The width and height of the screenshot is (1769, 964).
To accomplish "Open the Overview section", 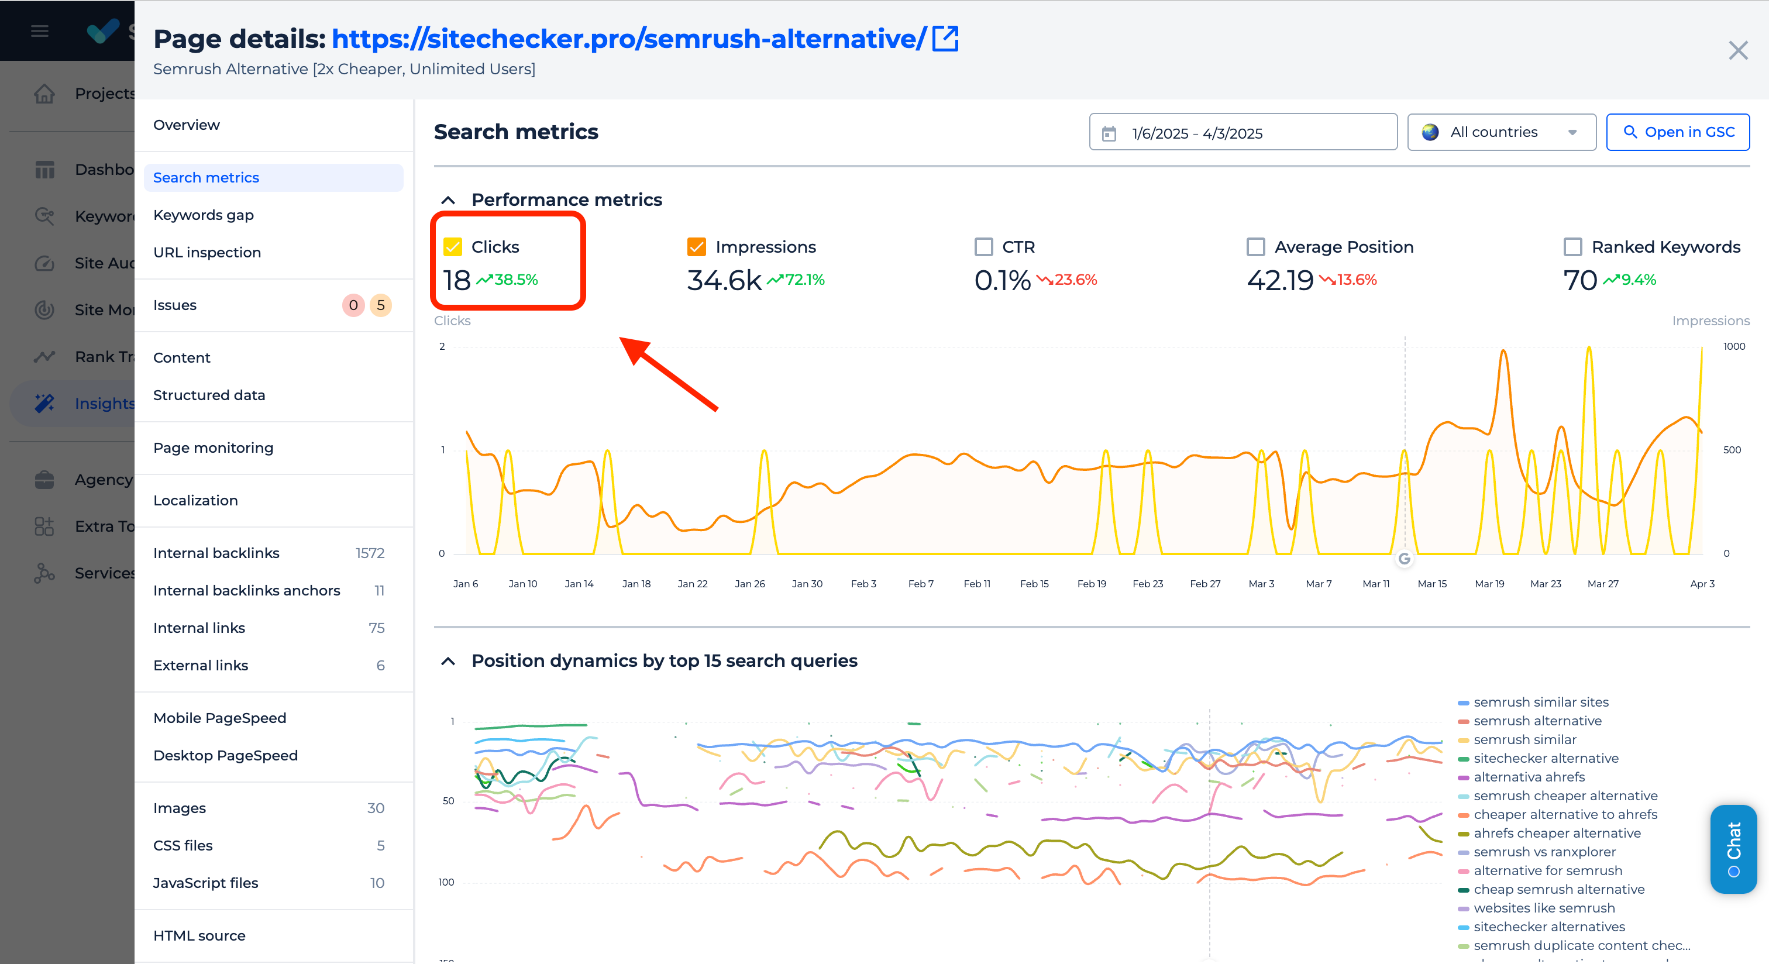I will click(x=186, y=125).
